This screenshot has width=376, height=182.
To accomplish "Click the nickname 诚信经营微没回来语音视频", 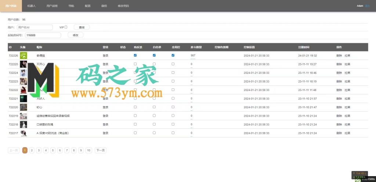I will (x=53, y=116).
